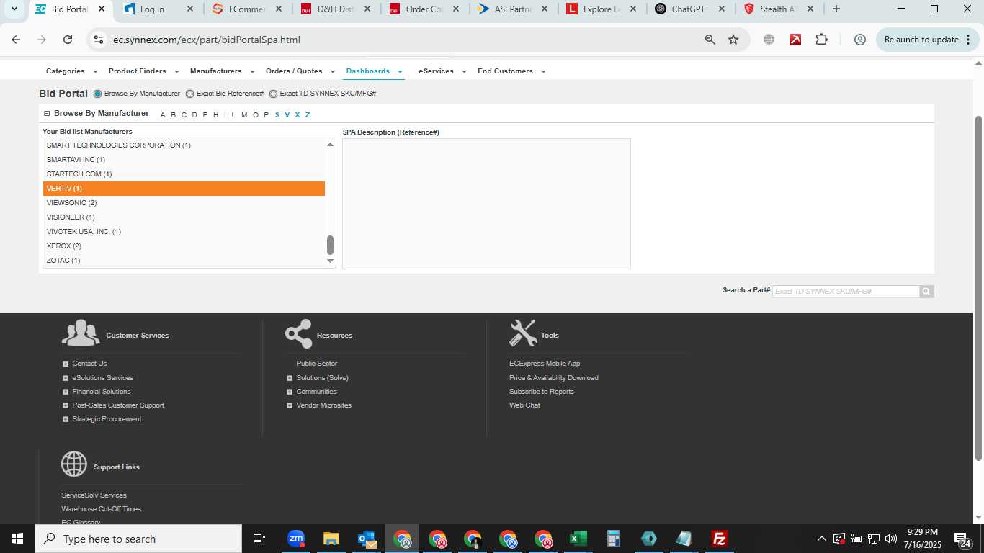Open Orders / Quotes dropdown

(300, 71)
